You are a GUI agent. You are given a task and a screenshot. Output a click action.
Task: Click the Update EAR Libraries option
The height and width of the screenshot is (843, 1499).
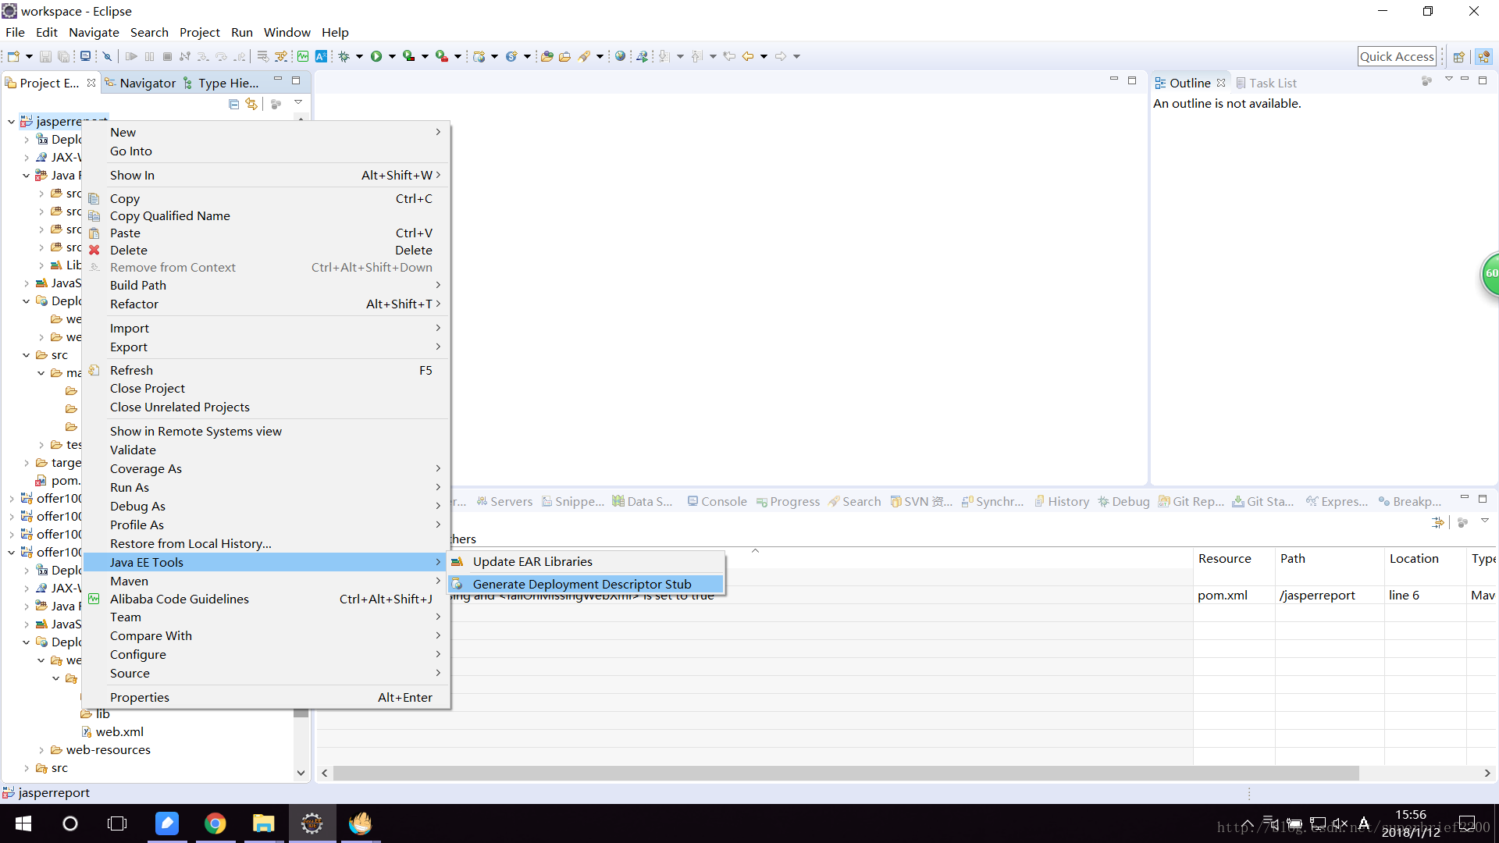point(532,561)
